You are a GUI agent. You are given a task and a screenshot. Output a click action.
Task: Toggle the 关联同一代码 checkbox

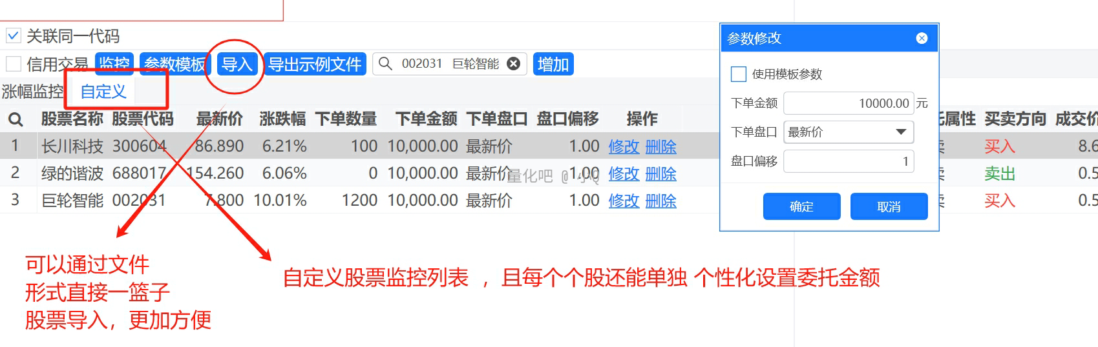point(14,35)
